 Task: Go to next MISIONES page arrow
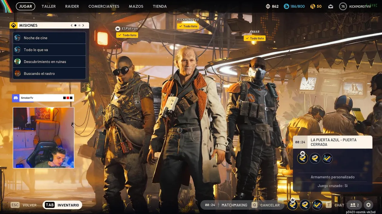(x=83, y=26)
